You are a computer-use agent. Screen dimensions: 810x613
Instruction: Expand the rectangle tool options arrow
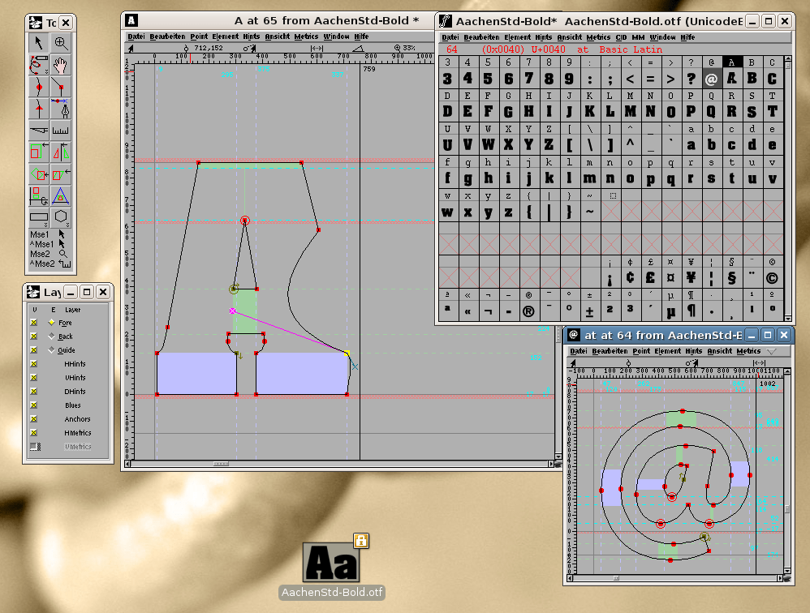click(46, 225)
